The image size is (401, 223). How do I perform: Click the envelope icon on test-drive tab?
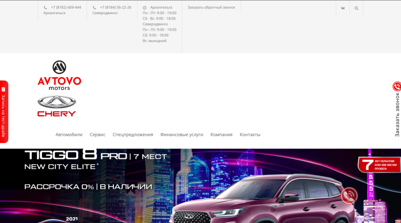pos(3,89)
